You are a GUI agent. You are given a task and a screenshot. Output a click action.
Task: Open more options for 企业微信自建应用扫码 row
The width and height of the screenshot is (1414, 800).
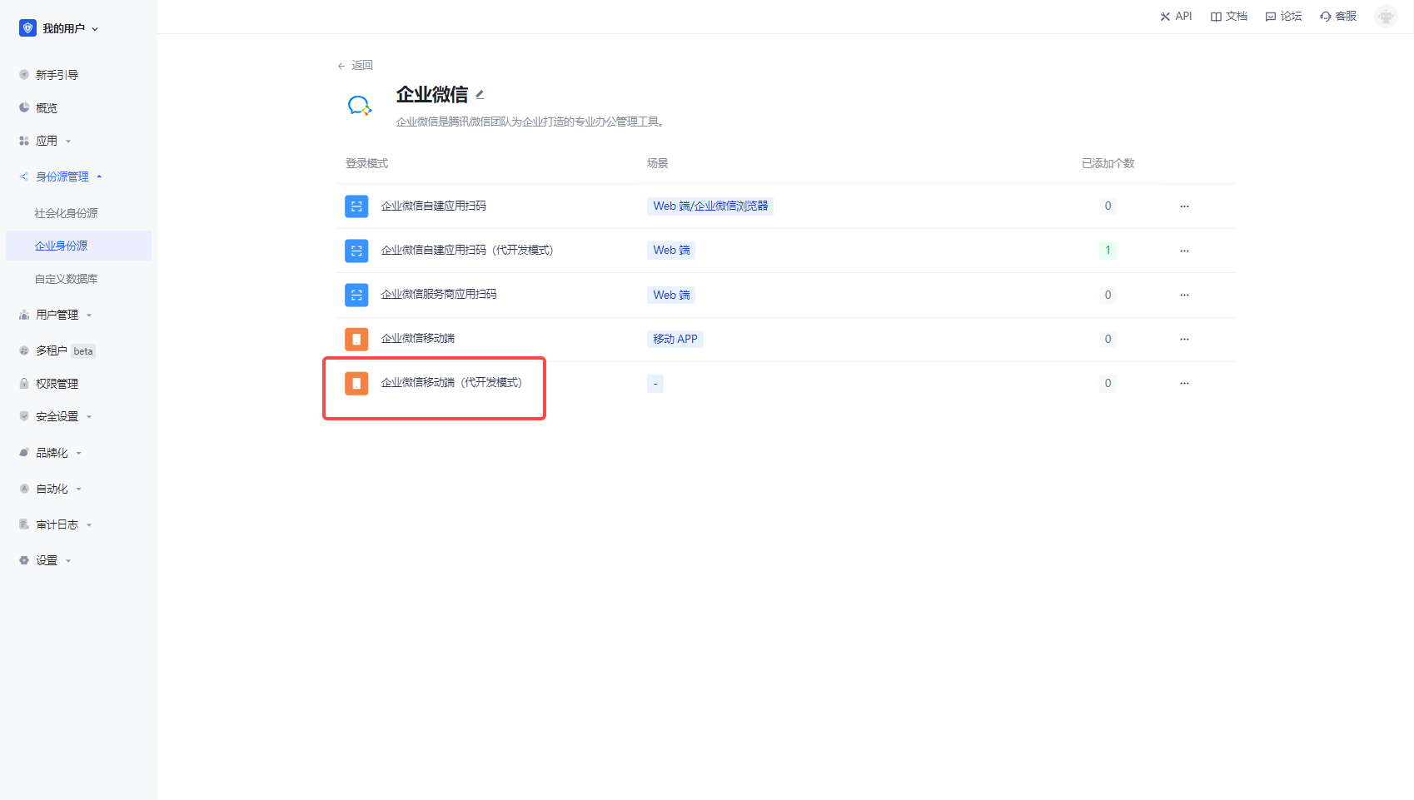coord(1184,206)
